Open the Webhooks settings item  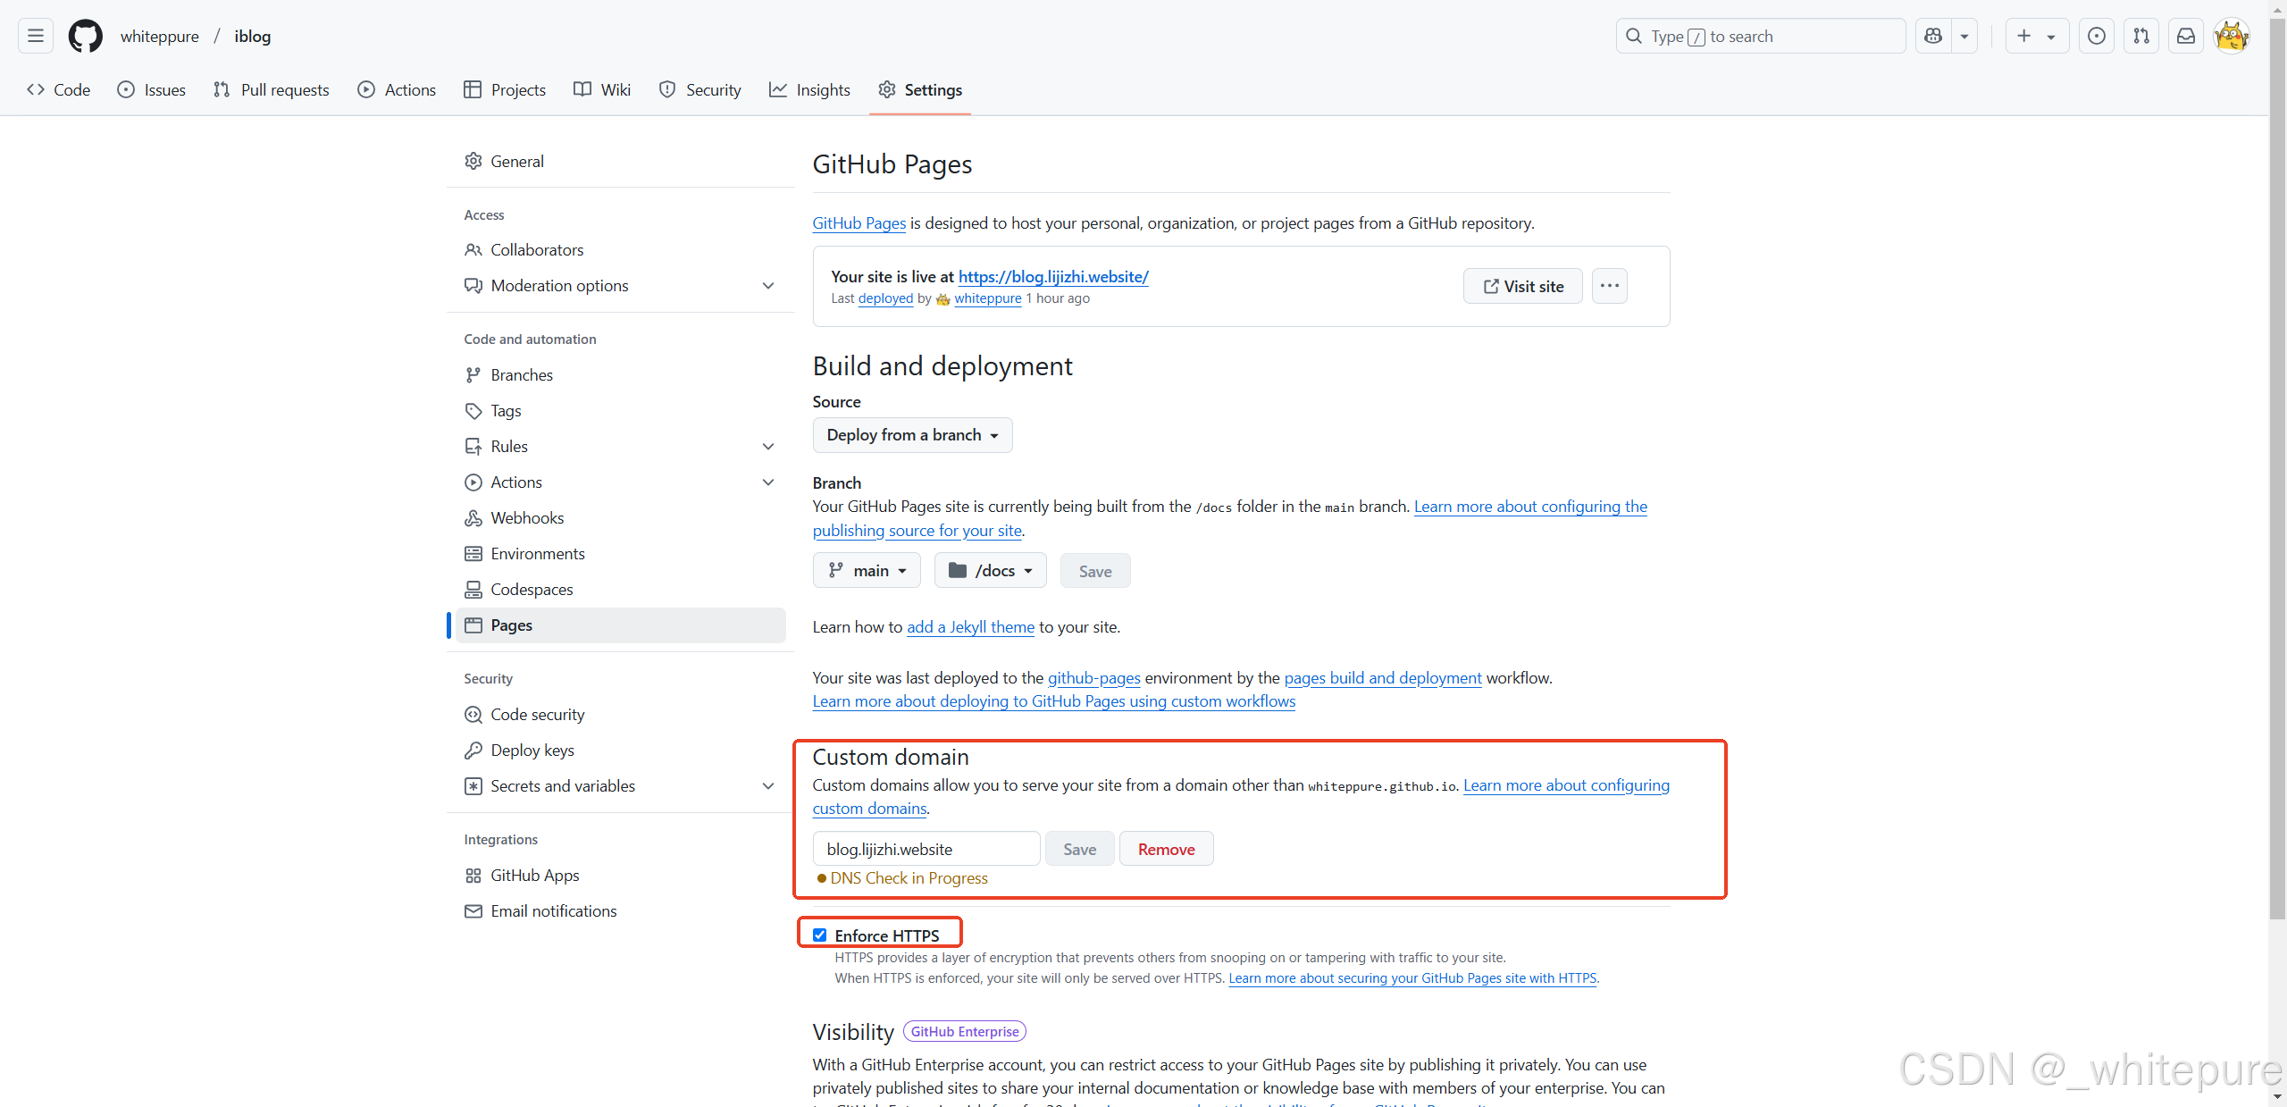(526, 518)
